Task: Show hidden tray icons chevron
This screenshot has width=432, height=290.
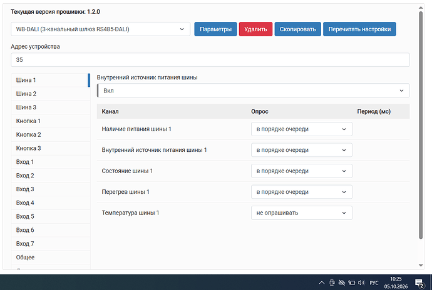Action: (322, 282)
